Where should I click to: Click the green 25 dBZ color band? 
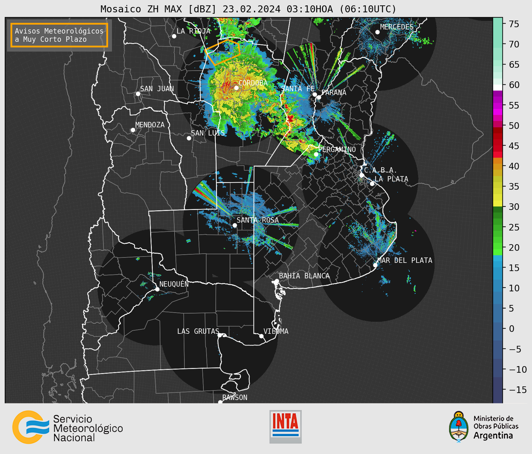[498, 227]
